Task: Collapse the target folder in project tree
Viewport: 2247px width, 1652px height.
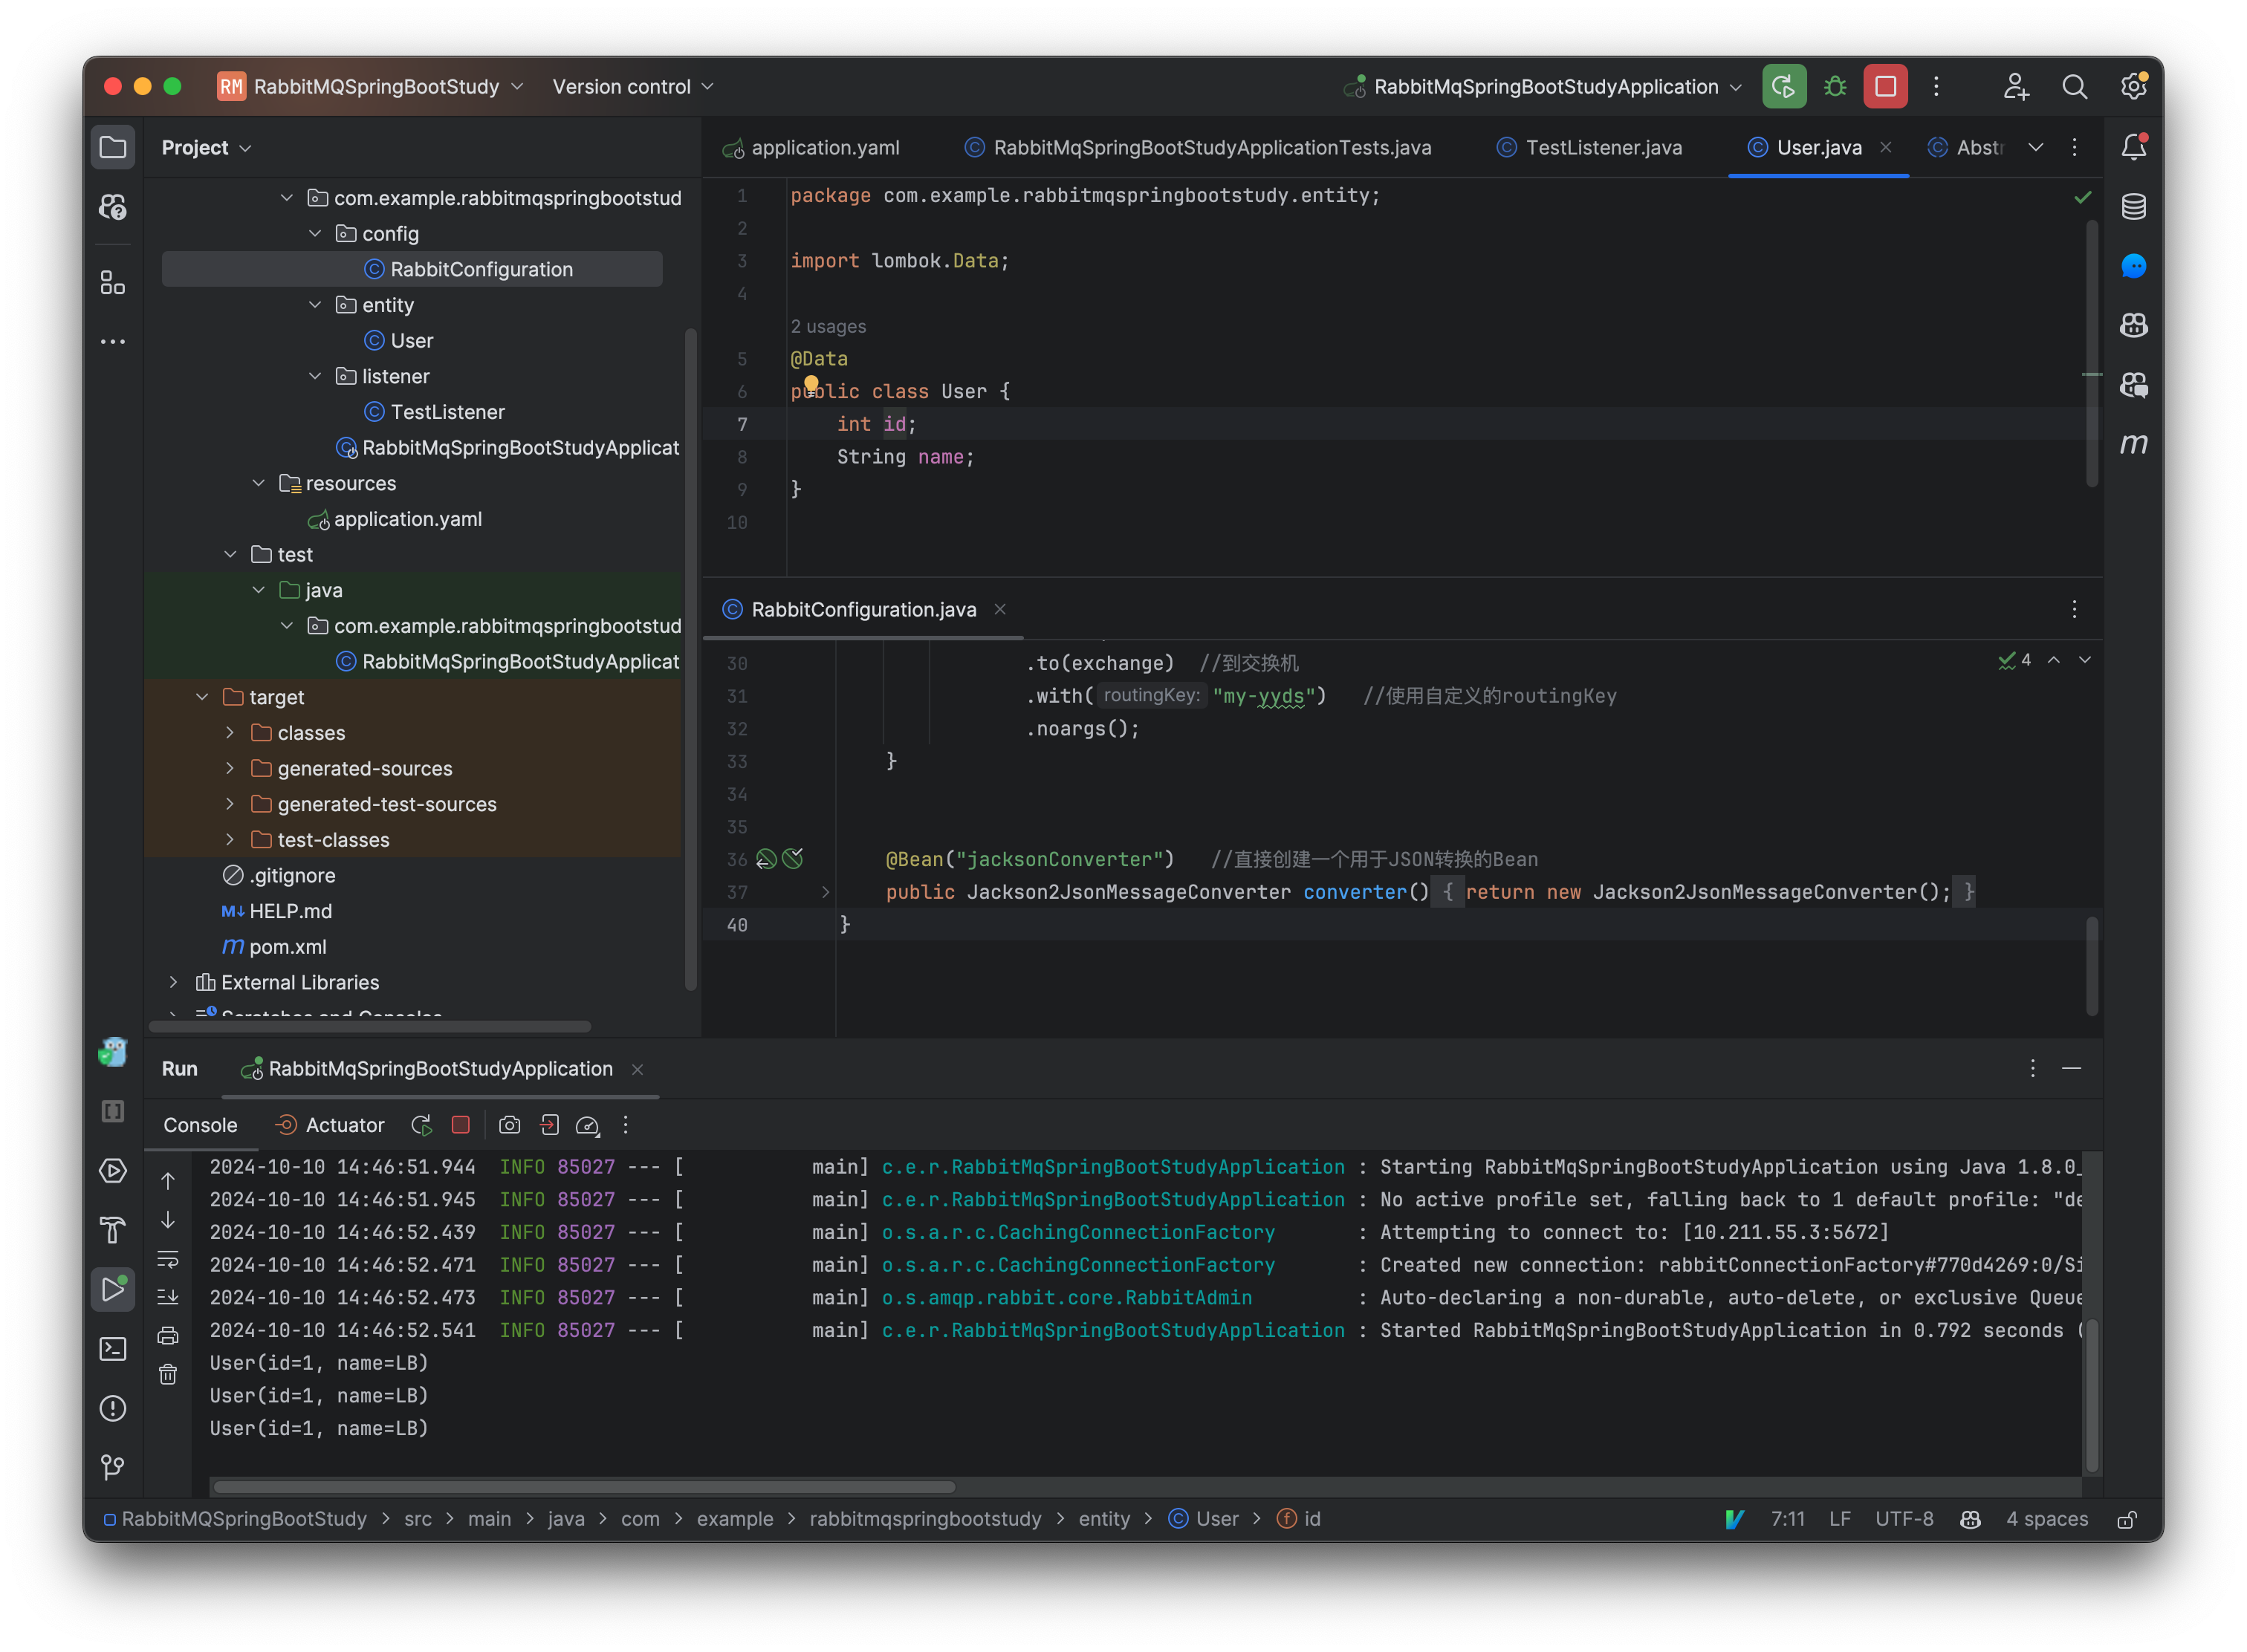Action: coord(202,697)
